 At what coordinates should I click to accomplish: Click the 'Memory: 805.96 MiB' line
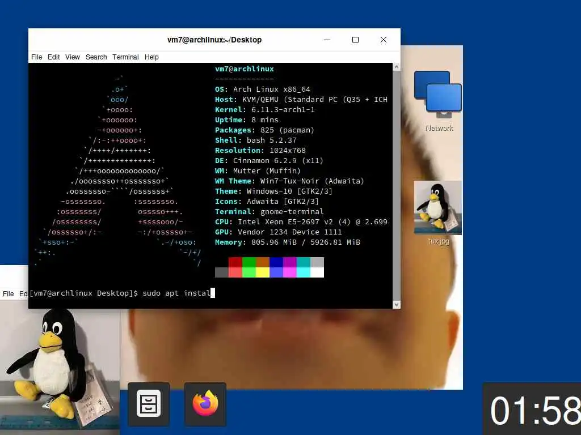point(288,242)
